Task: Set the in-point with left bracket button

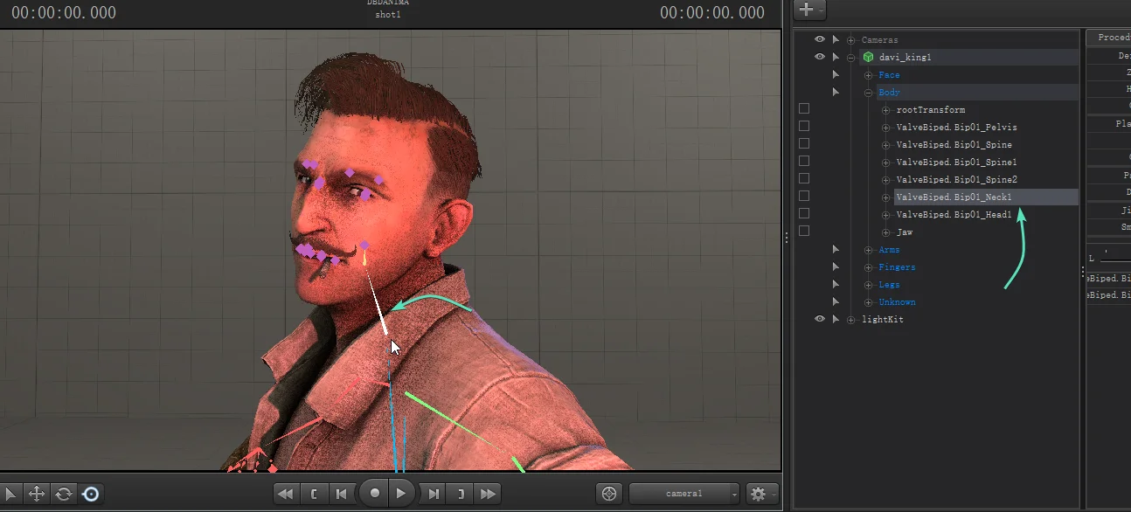Action: click(x=314, y=494)
